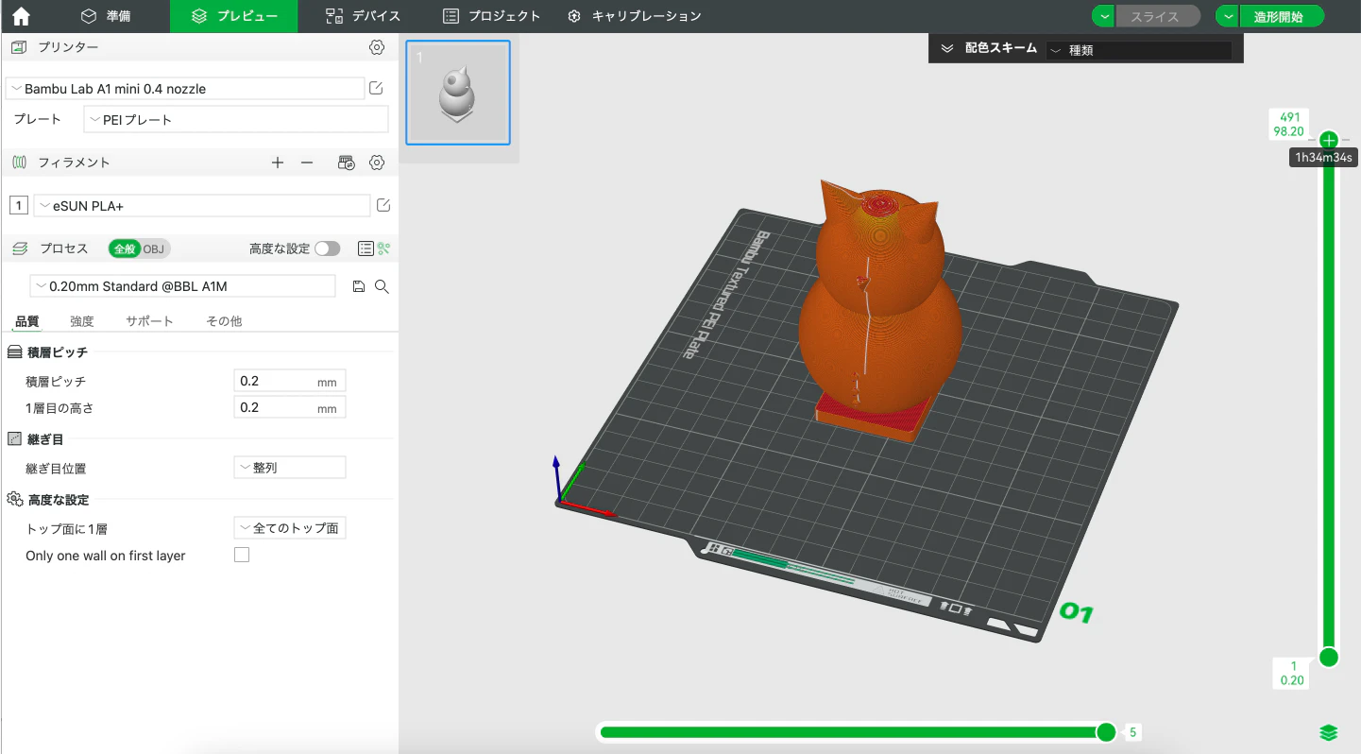Viewport: 1361px width, 754px height.
Task: Click the green preset comparison icon
Action: 383,248
